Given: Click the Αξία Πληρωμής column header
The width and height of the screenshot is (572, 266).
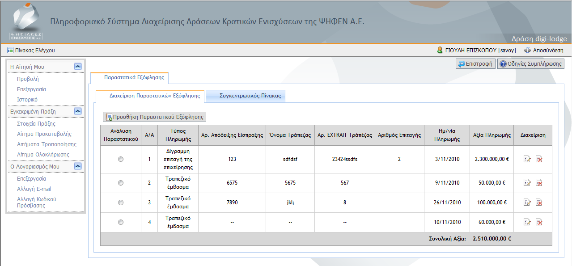Looking at the screenshot, I should coord(492,135).
